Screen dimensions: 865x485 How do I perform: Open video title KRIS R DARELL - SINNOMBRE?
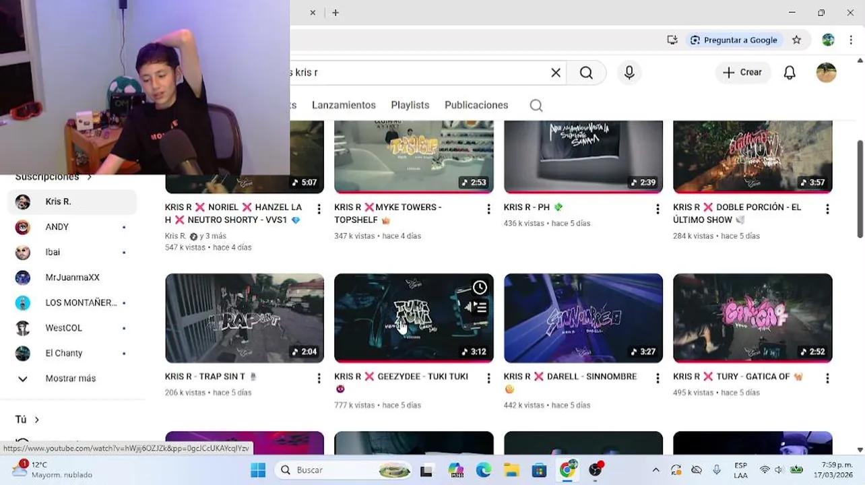(x=570, y=383)
